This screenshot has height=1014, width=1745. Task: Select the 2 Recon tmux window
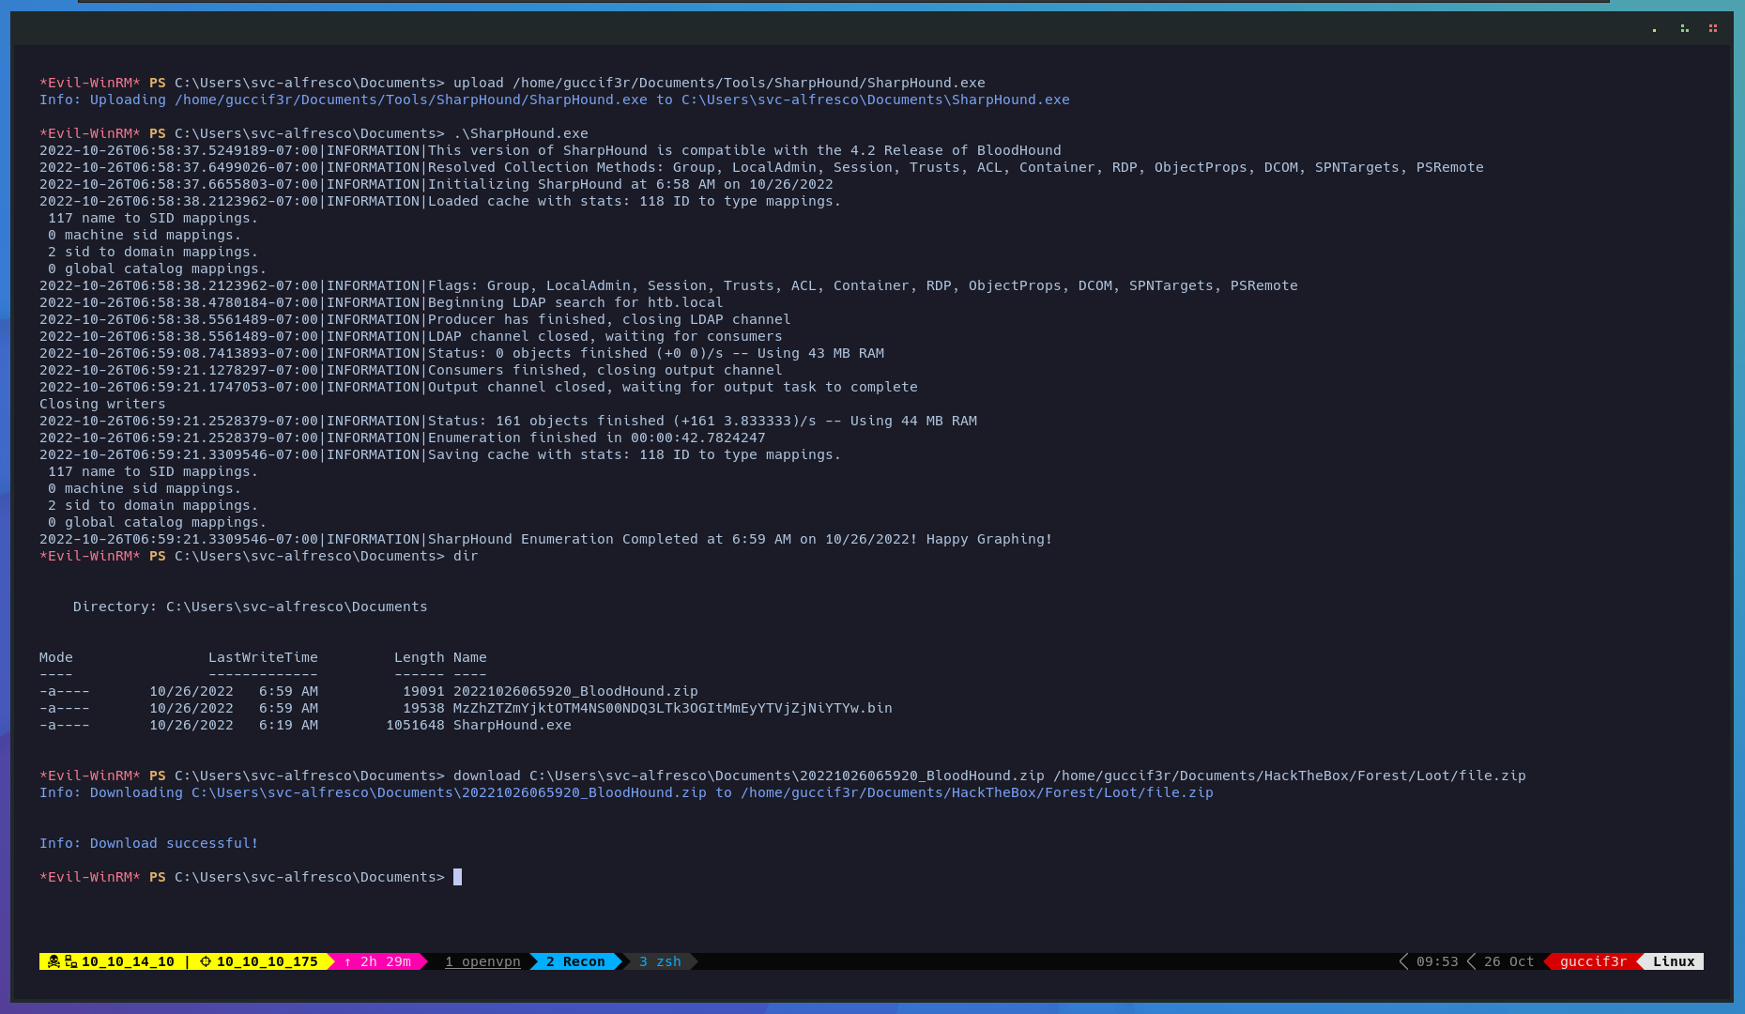click(575, 961)
